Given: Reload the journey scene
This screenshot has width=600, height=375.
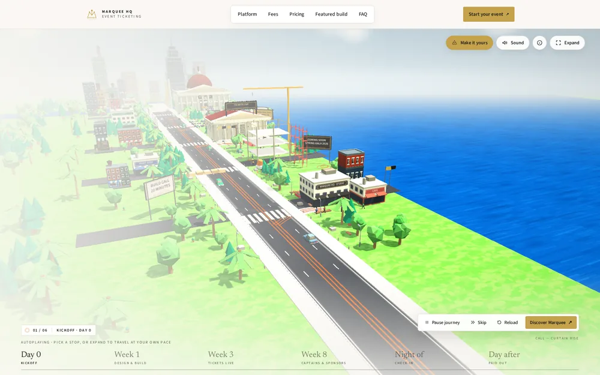Looking at the screenshot, I should coord(508,323).
